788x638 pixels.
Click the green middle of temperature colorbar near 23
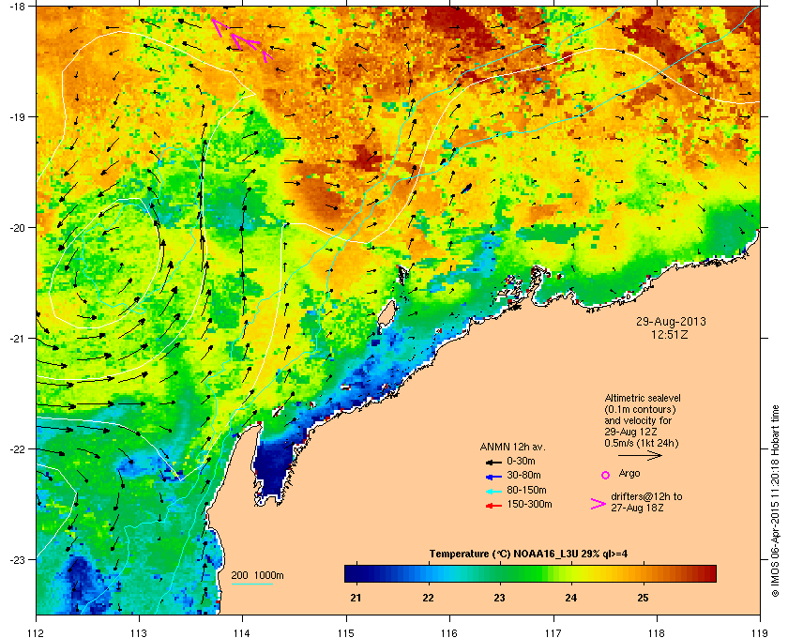(500, 573)
